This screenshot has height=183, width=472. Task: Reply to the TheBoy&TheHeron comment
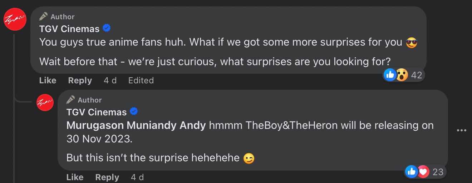[107, 177]
